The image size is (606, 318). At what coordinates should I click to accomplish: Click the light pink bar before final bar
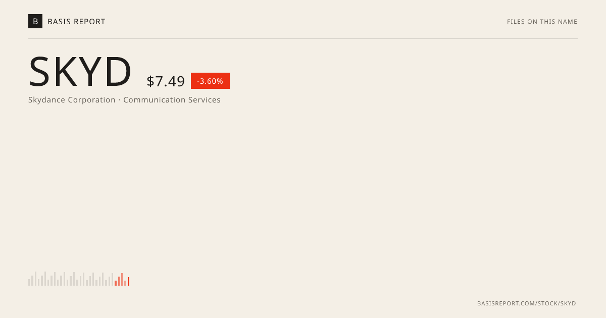coord(125,283)
